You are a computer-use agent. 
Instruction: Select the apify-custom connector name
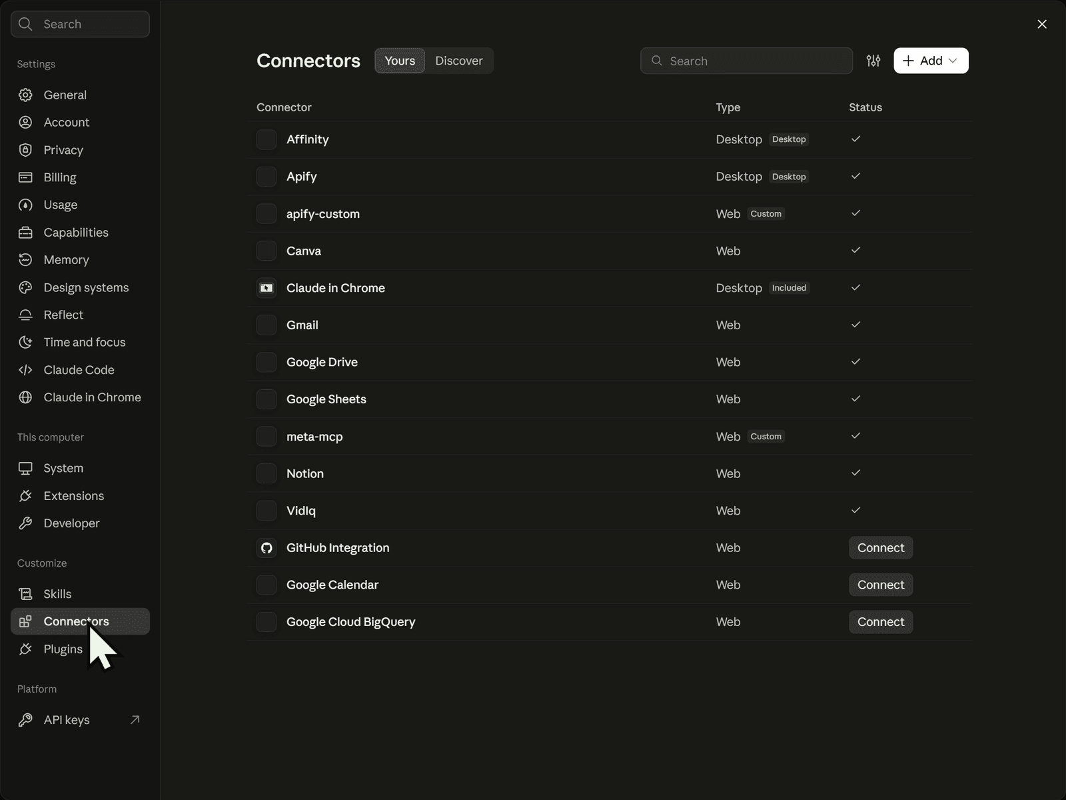click(323, 214)
